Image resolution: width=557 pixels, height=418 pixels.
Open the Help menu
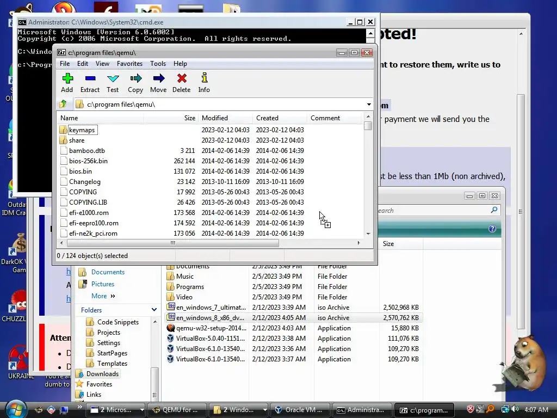tap(180, 64)
